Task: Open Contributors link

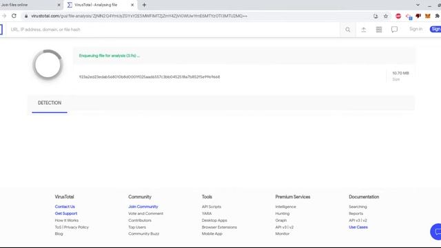Action: point(140,220)
